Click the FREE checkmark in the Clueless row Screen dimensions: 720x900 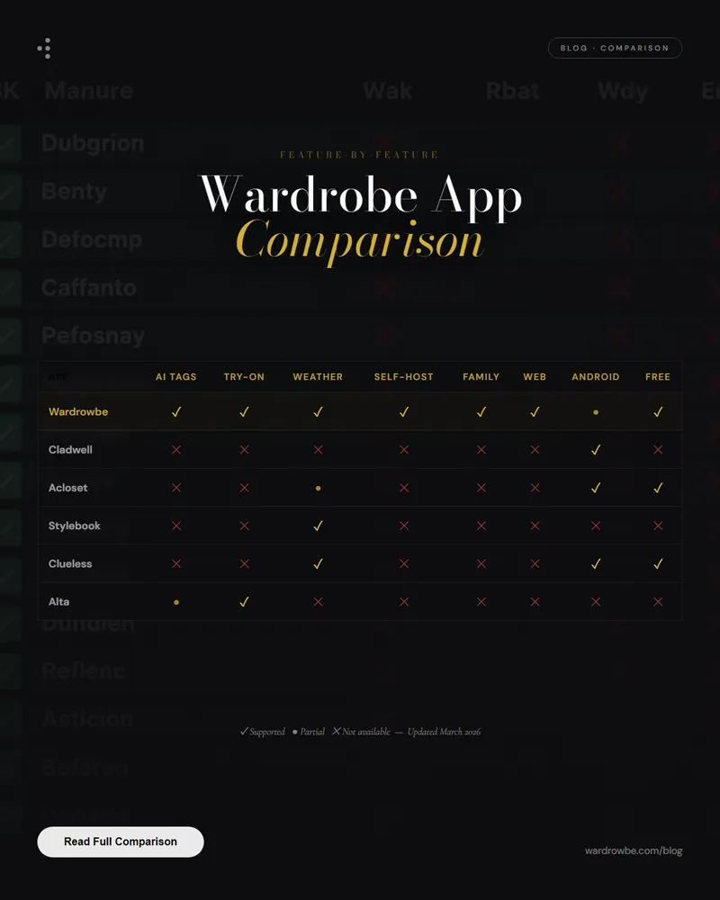[657, 563]
